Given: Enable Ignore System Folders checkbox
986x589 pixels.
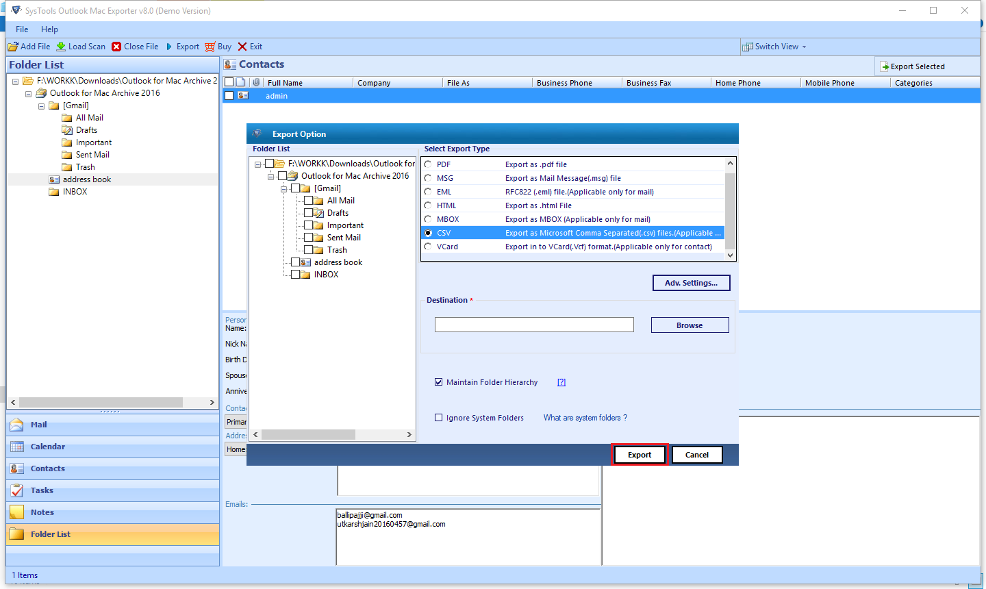Looking at the screenshot, I should pos(439,418).
